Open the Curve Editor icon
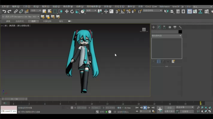 [195, 12]
